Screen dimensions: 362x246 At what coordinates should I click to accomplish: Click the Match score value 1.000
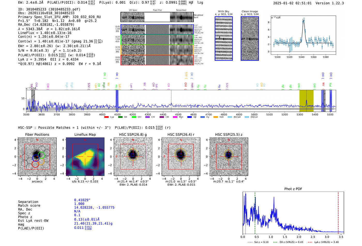click(79, 204)
